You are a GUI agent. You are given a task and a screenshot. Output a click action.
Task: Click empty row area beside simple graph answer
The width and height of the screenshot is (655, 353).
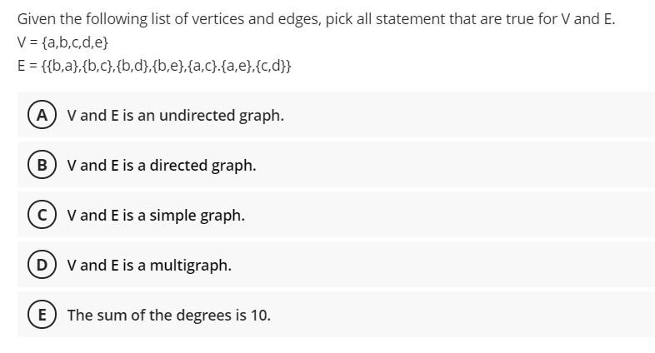pyautogui.click(x=451, y=215)
